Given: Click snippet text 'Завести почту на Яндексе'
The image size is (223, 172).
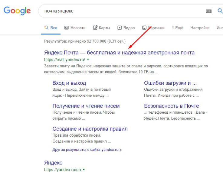Looking at the screenshot, I should coord(68,66).
